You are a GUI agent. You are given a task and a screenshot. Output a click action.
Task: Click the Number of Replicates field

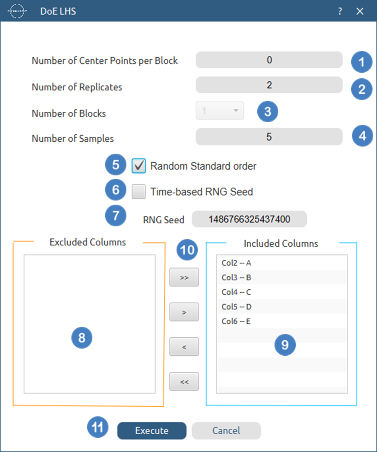coord(269,85)
